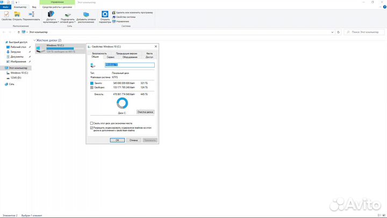This screenshot has height=218, width=387.
Task: Click the Переименовать icon in the ribbon
Action: tap(31, 15)
